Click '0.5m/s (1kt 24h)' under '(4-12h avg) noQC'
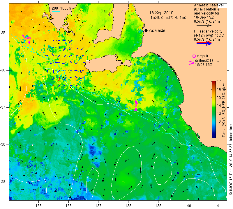The height and width of the screenshot is (209, 233). 207,39
